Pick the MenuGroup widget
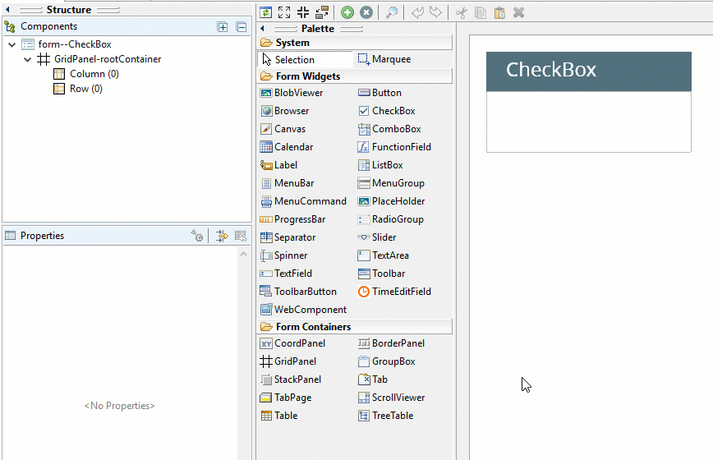The height and width of the screenshot is (460, 713). coord(392,183)
